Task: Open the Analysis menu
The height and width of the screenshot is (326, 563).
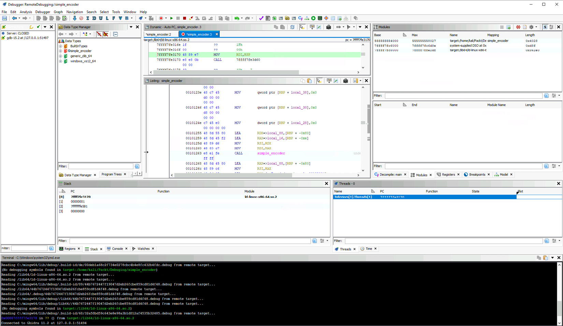Action: [26, 12]
